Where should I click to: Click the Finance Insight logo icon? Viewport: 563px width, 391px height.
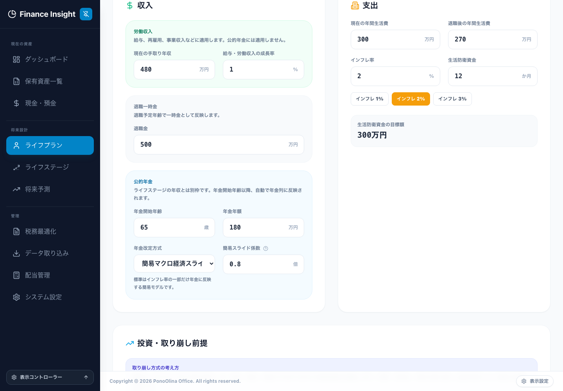[x=12, y=14]
